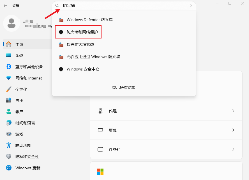Open Windows Defender 防火墙 result
The width and height of the screenshot is (249, 180).
coord(124,20)
